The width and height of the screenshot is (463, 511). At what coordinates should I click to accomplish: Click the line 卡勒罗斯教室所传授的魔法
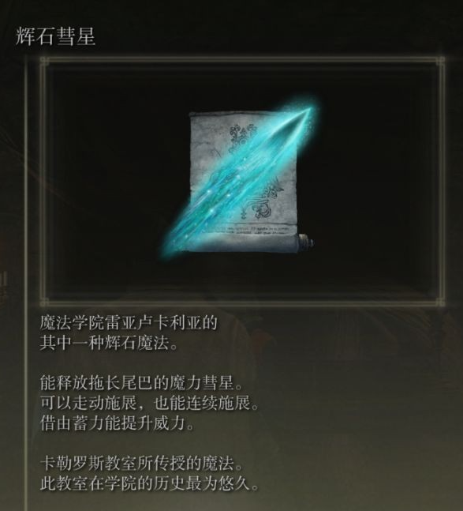point(141,464)
